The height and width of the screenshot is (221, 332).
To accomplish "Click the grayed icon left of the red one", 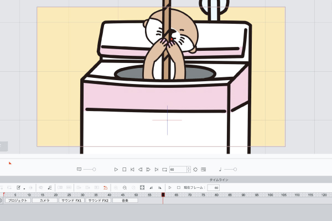I will pos(96,188).
